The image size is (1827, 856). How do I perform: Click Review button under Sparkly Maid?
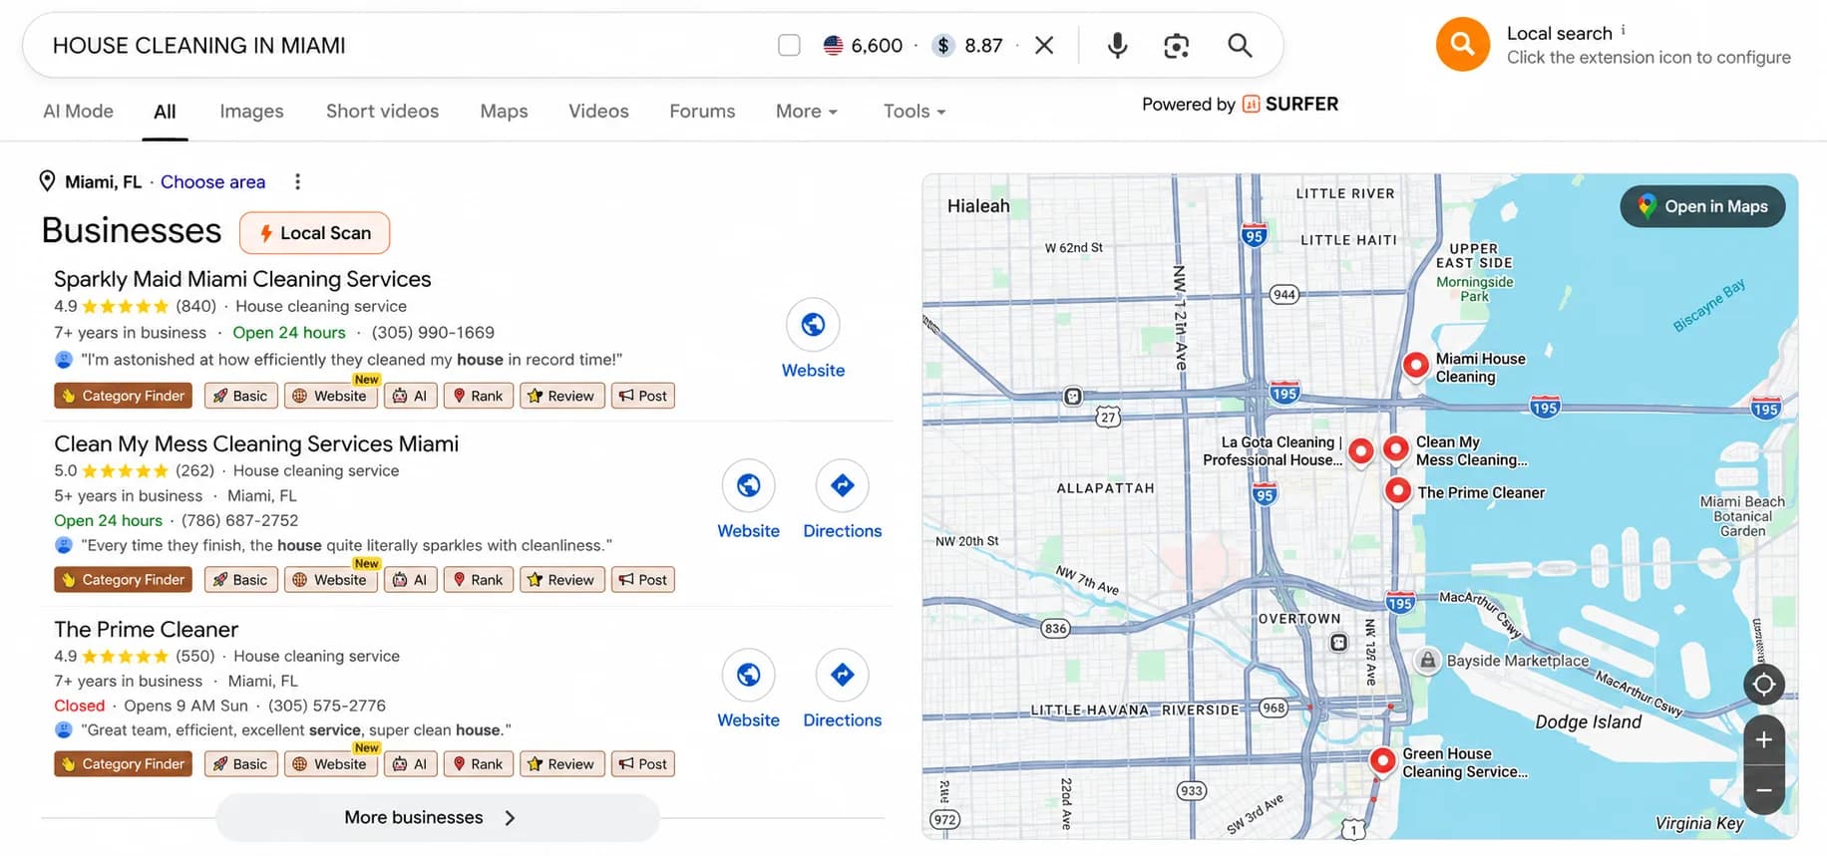pos(561,396)
